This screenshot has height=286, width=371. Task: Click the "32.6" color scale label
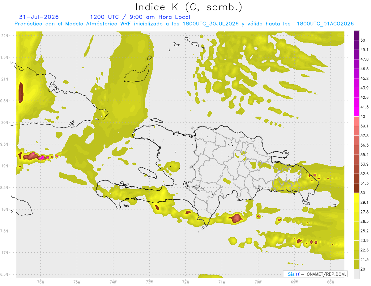(365, 174)
